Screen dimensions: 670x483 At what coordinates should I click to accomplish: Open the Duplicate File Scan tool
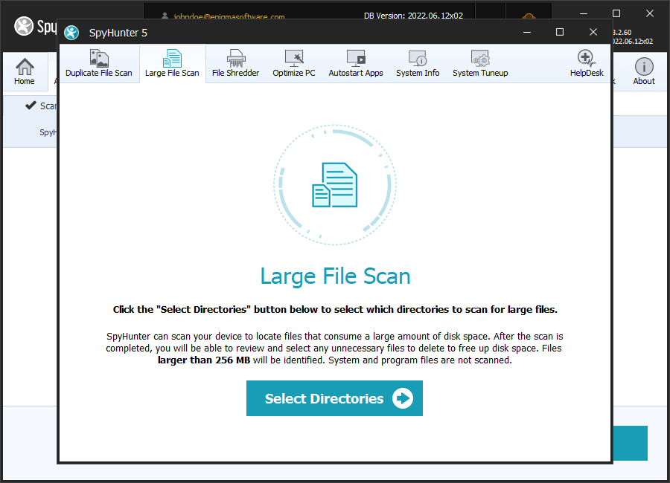98,64
